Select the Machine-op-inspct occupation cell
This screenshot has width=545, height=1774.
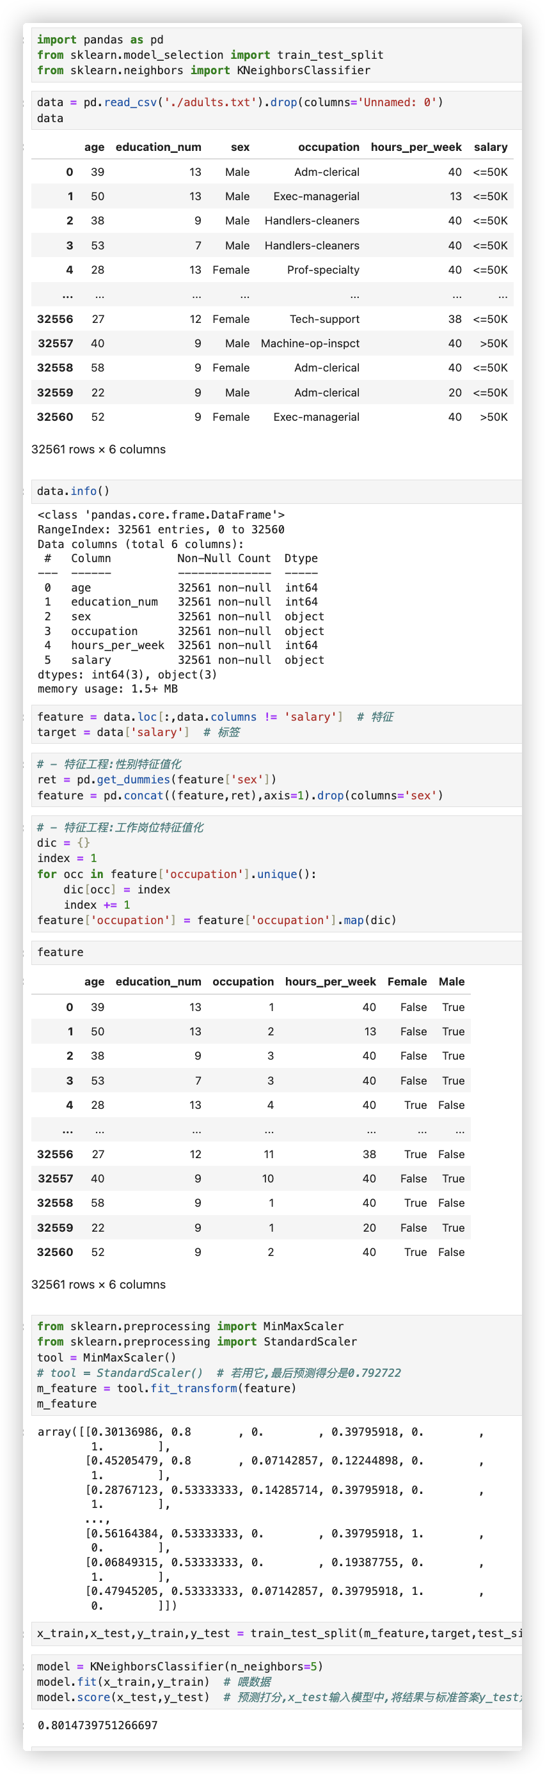point(310,343)
